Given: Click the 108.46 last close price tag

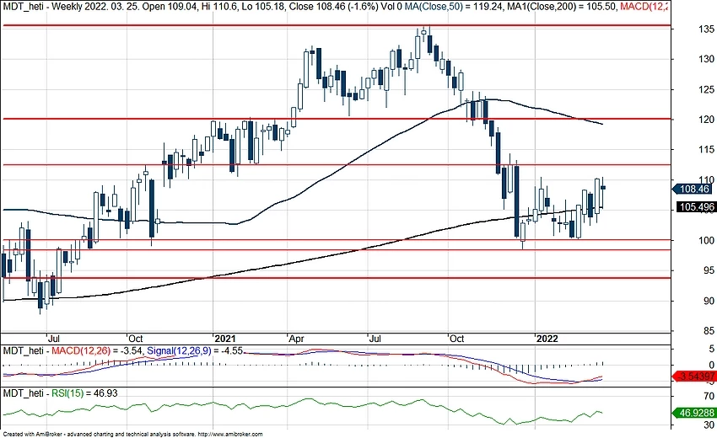Looking at the screenshot, I should pyautogui.click(x=695, y=190).
